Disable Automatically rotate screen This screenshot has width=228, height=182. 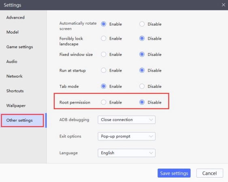[142, 24]
